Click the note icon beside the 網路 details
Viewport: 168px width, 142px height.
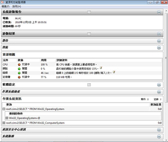(101, 68)
